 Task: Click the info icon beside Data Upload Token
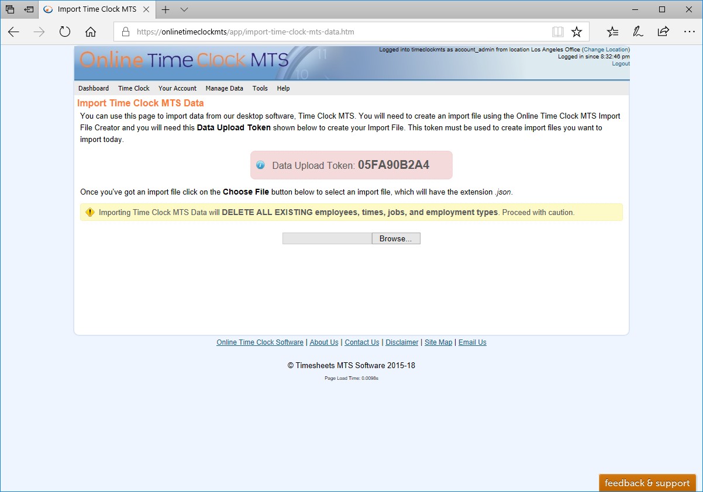tap(260, 165)
